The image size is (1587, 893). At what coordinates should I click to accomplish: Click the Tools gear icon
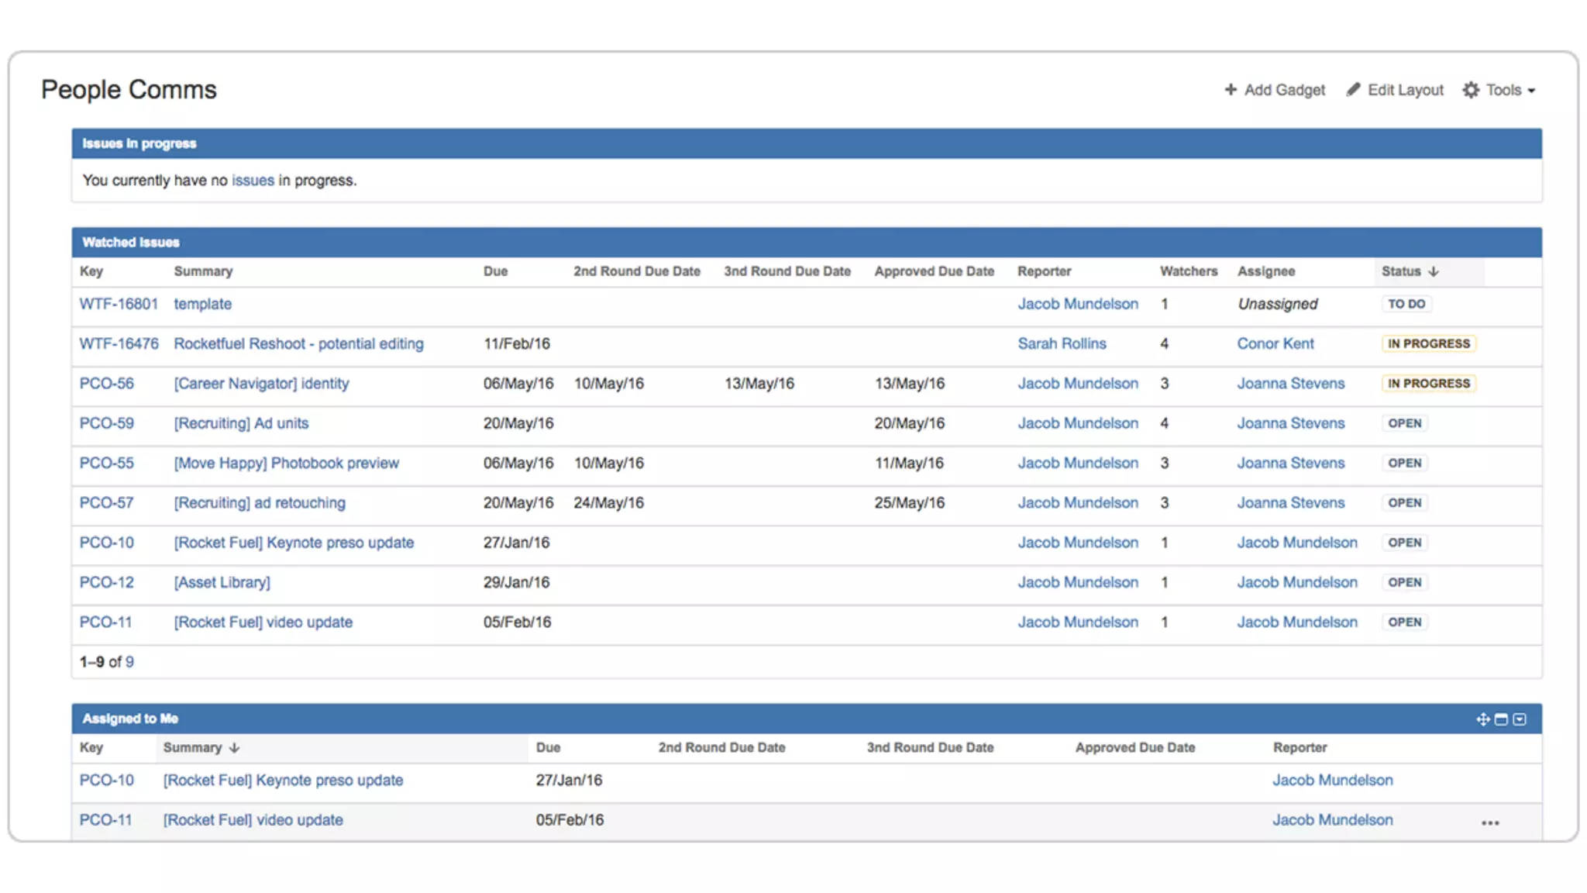(x=1470, y=90)
